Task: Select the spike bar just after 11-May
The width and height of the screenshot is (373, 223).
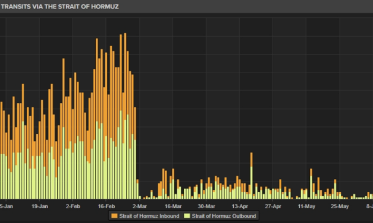Action: click(x=311, y=184)
